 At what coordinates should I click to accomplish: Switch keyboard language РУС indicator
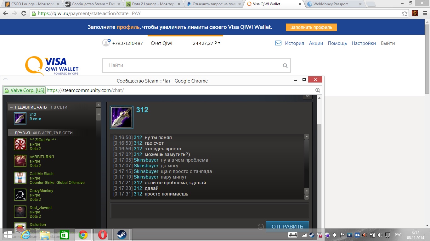pos(398,235)
